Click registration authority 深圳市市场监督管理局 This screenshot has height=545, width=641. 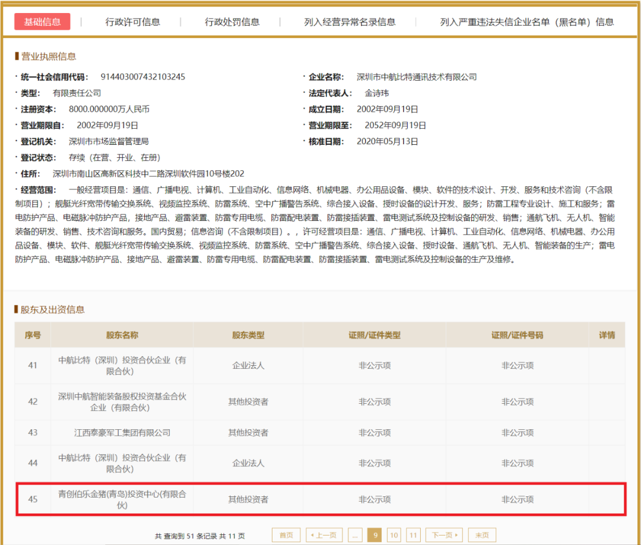[x=109, y=141]
